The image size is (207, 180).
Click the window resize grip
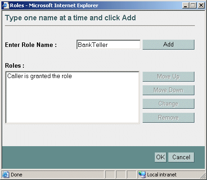point(203,175)
